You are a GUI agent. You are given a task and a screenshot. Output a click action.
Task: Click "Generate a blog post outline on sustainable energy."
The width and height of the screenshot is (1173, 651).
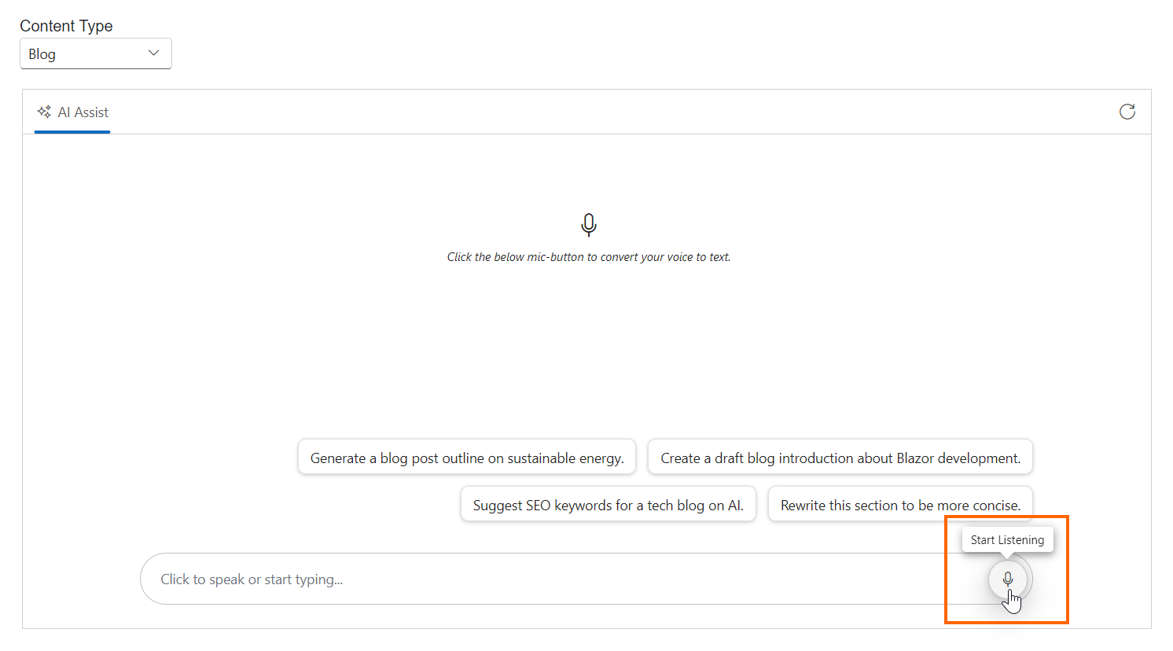pyautogui.click(x=467, y=457)
